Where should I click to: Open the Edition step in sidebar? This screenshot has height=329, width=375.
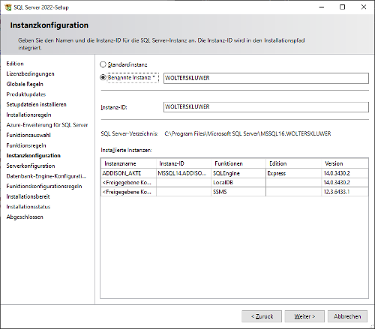(15, 64)
